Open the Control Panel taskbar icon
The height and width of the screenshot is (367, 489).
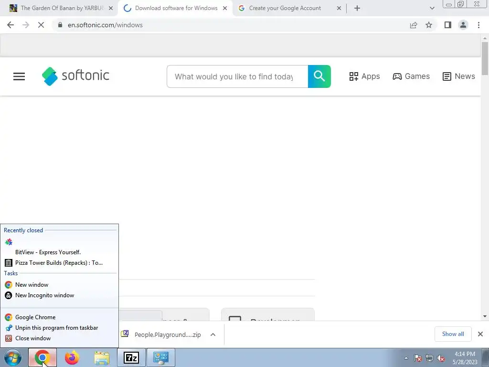pos(160,357)
